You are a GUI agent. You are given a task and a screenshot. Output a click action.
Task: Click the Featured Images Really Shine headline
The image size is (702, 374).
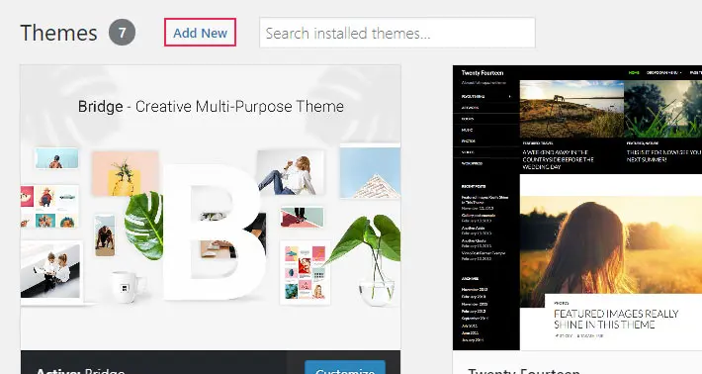point(616,319)
